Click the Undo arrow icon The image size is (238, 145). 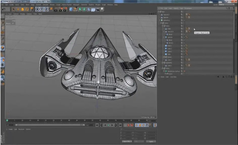point(4,9)
